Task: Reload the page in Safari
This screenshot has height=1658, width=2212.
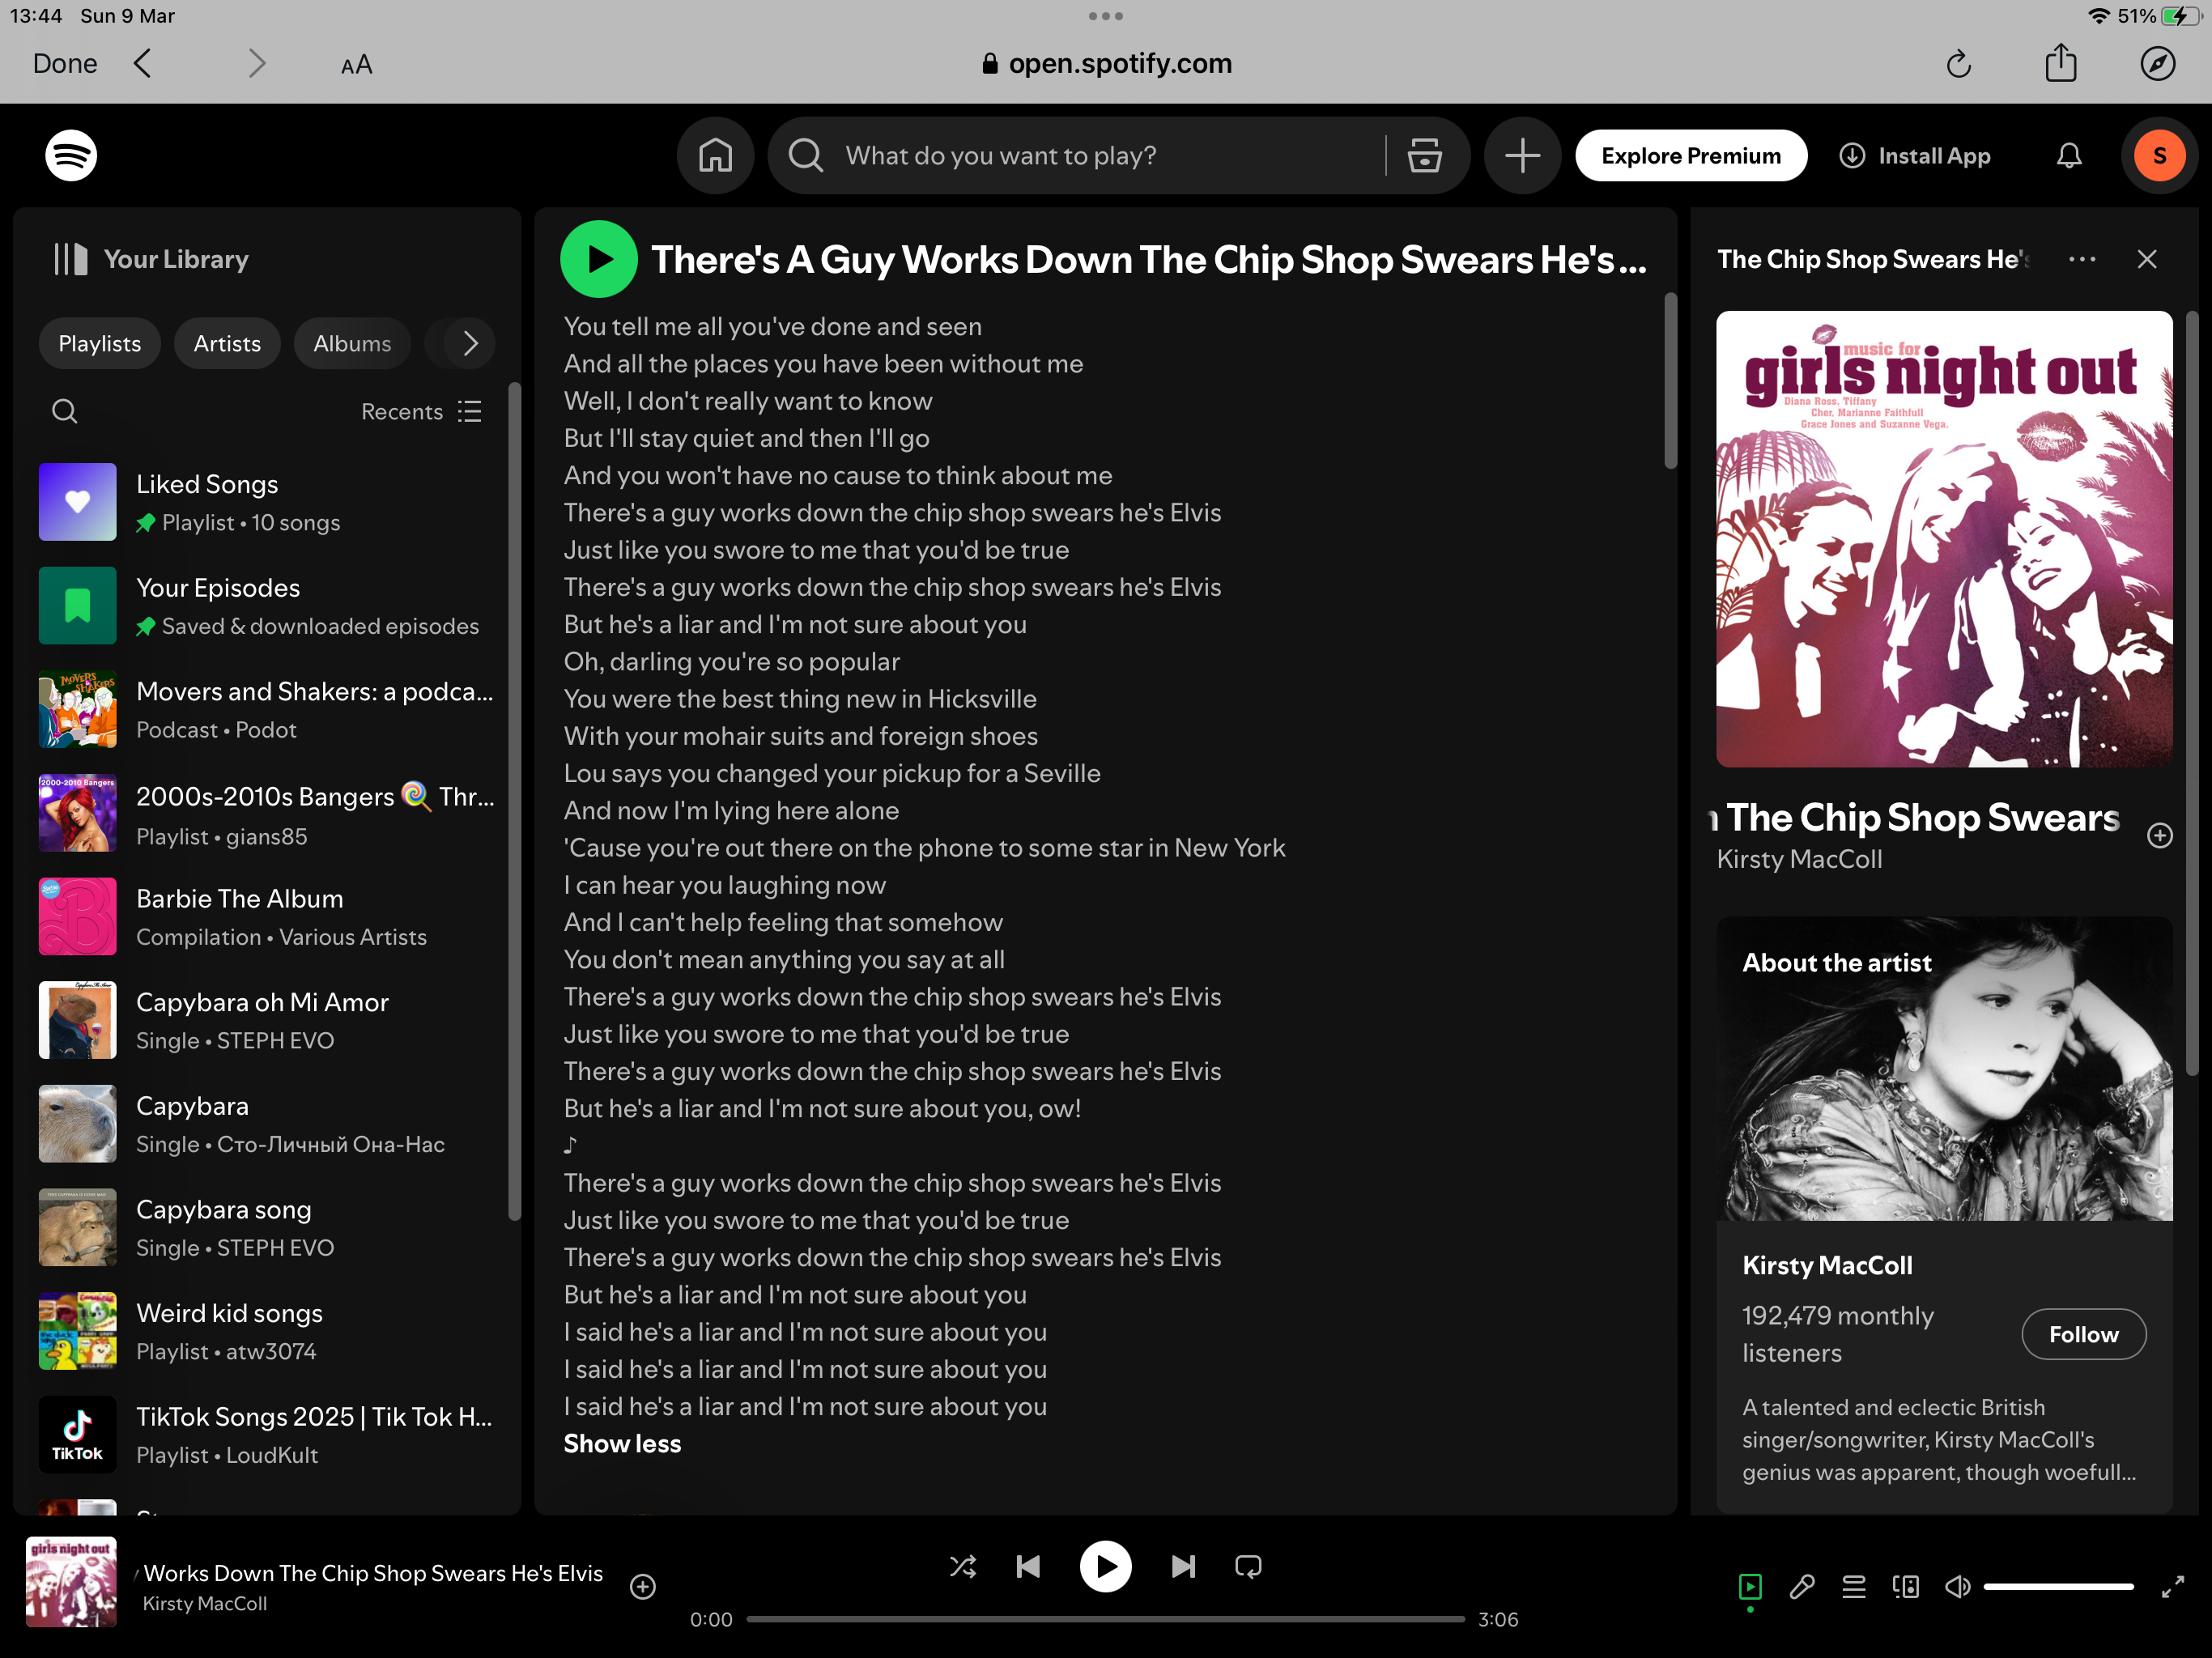Action: point(1958,64)
